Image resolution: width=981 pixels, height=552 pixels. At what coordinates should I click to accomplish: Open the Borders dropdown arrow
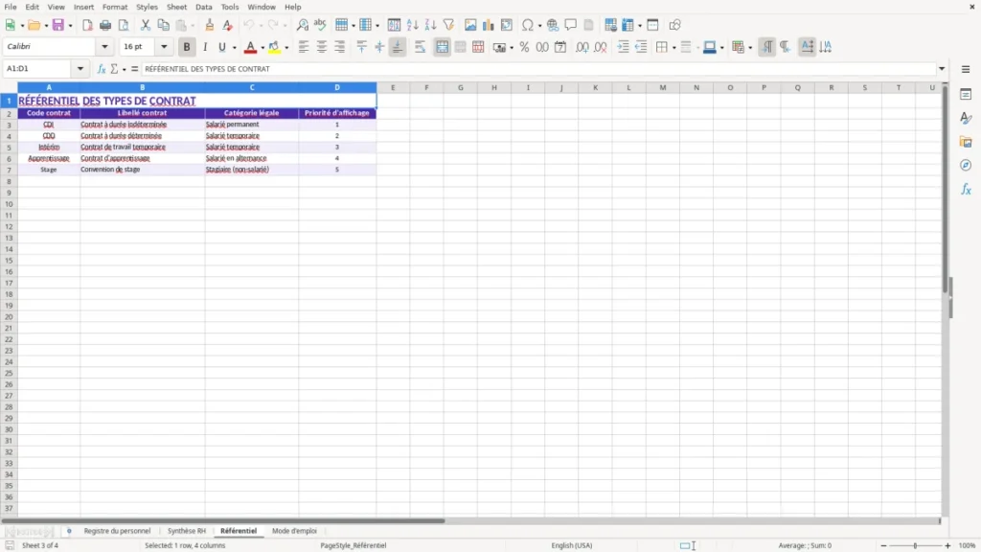click(673, 47)
